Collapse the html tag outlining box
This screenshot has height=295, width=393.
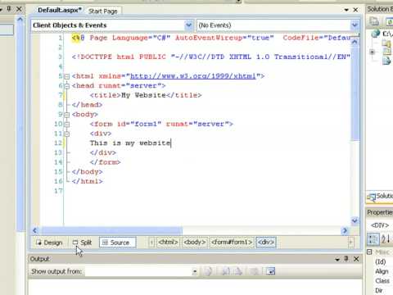66,76
